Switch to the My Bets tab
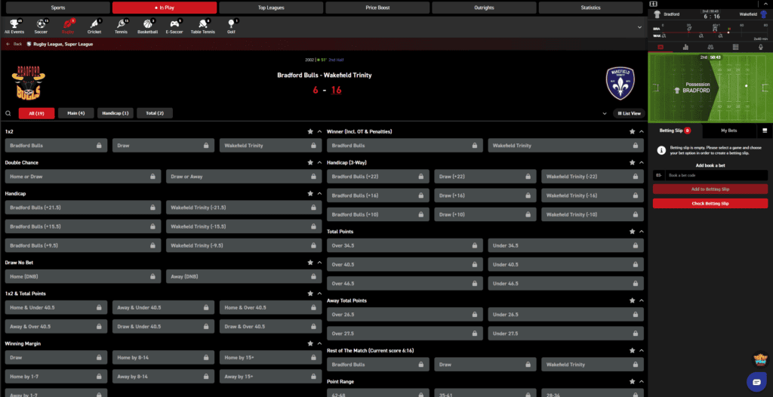 [728, 131]
